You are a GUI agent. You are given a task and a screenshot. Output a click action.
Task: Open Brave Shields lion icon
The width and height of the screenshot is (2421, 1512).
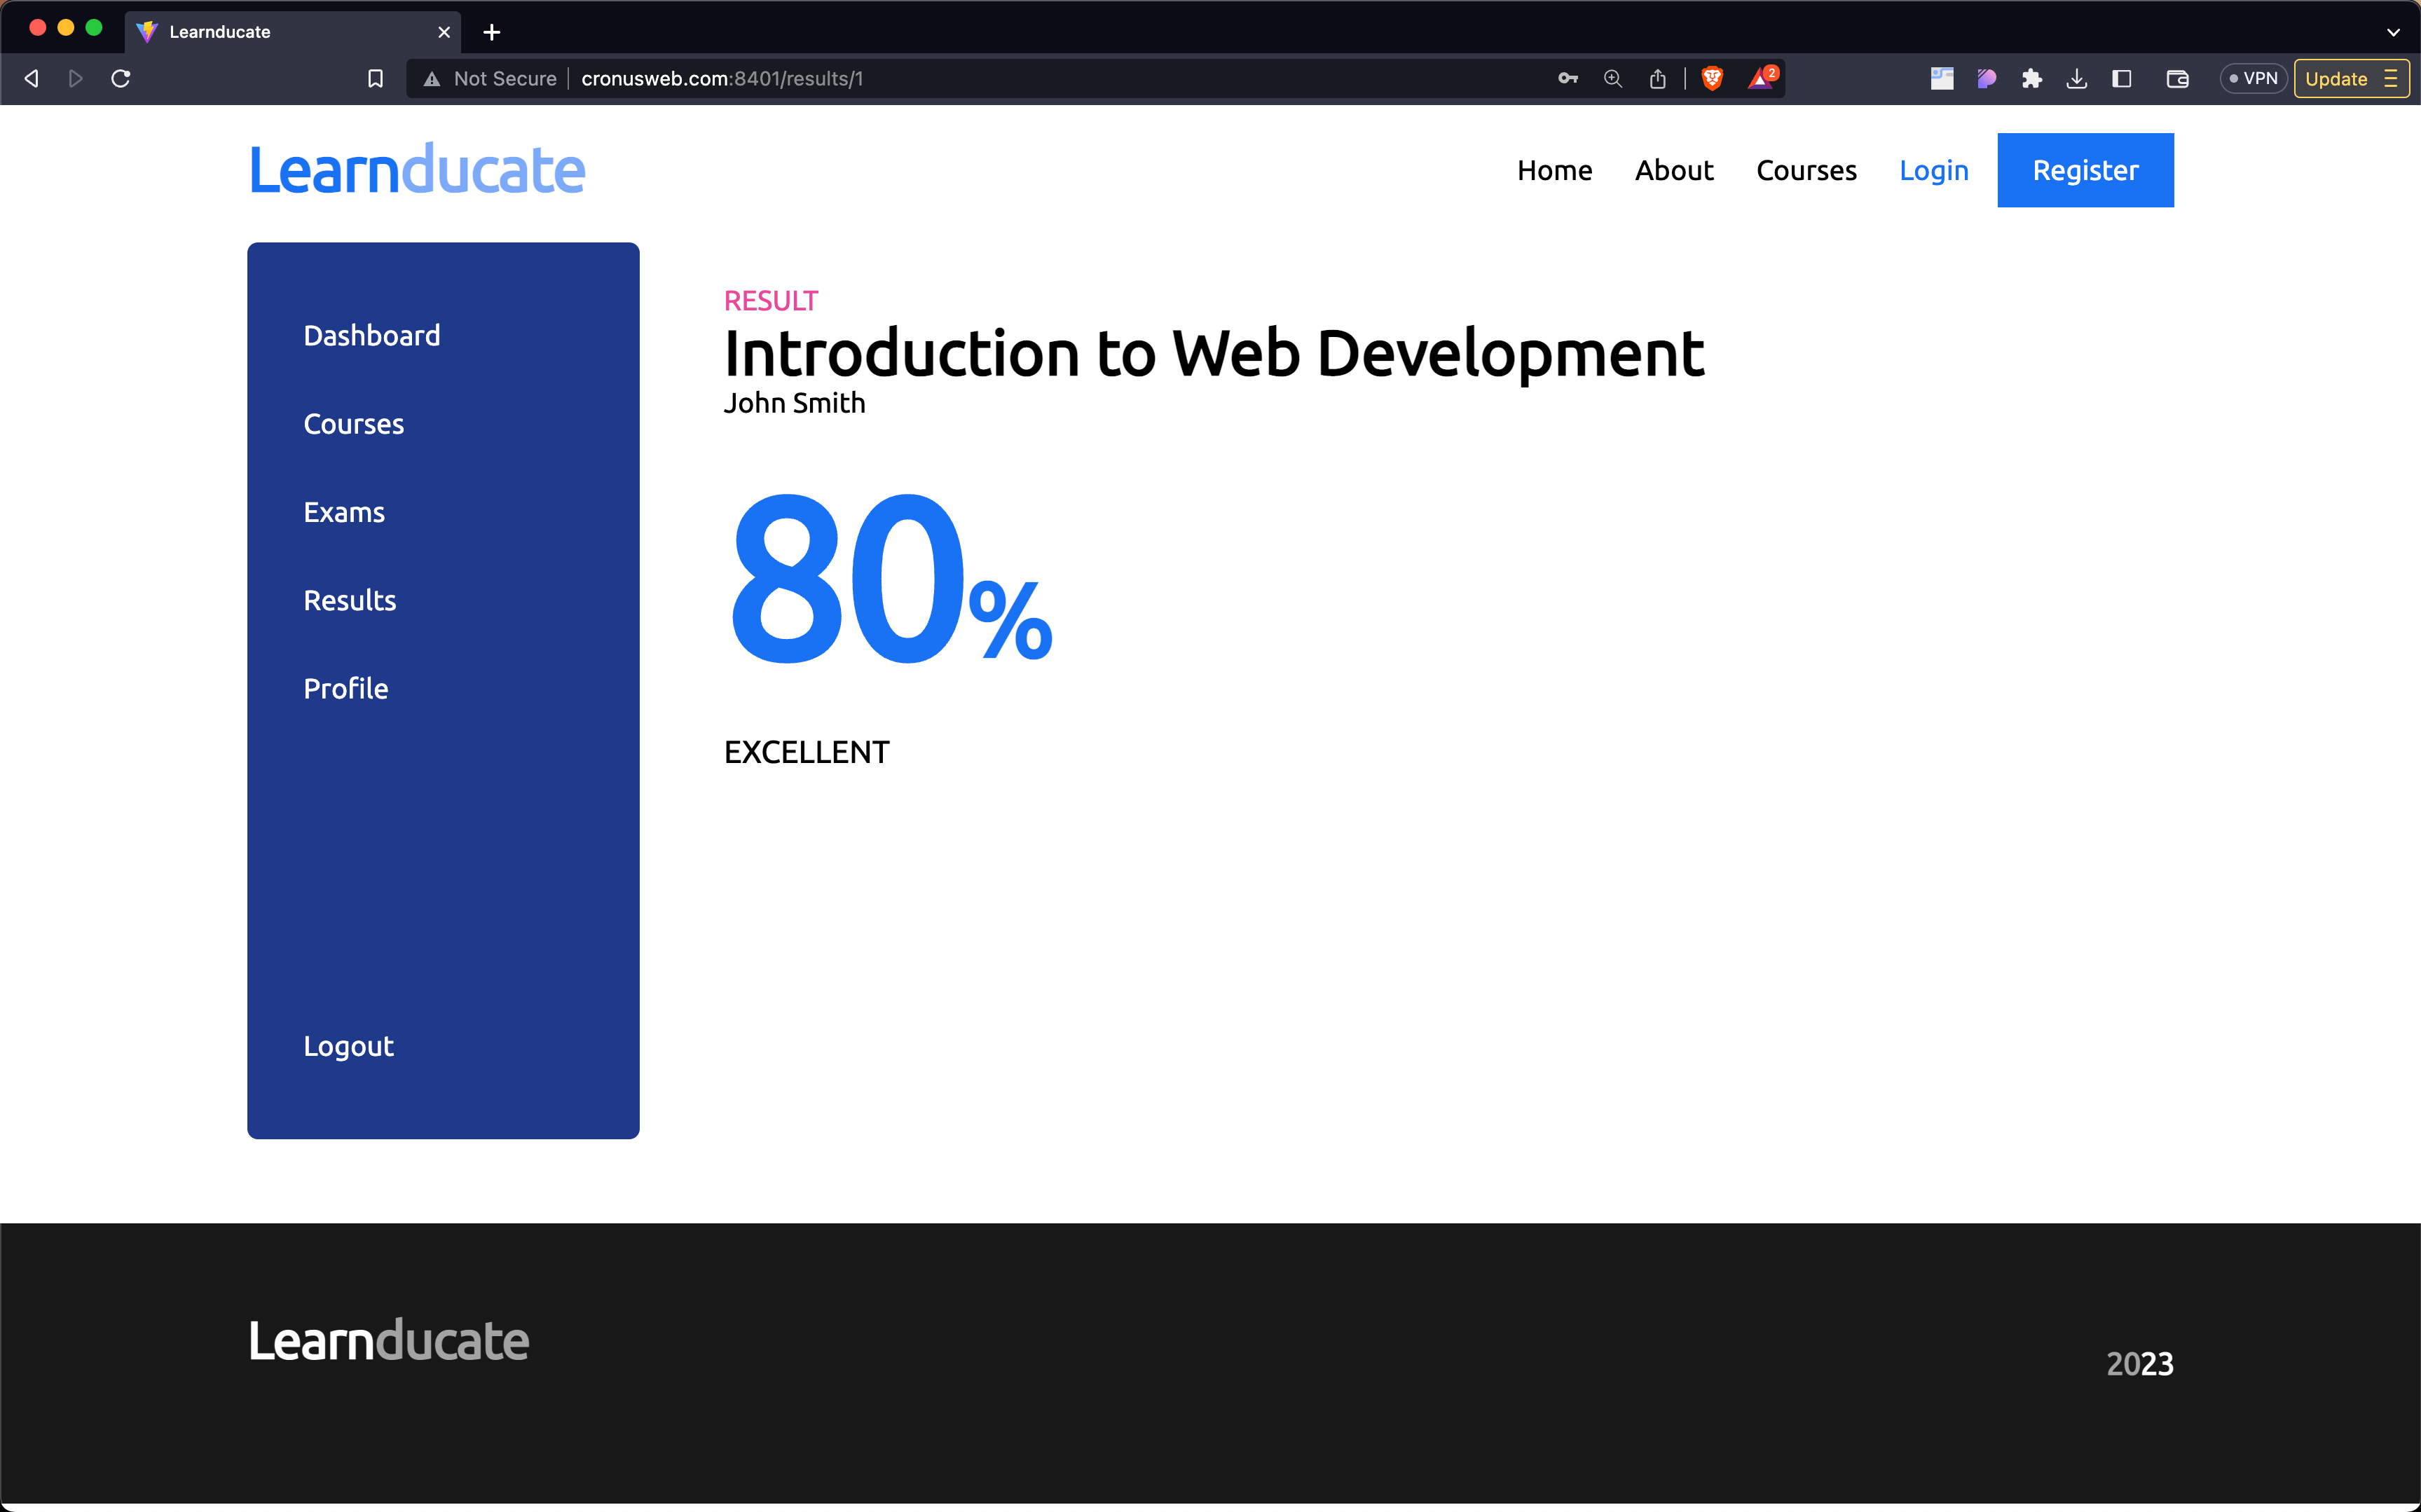tap(1712, 78)
